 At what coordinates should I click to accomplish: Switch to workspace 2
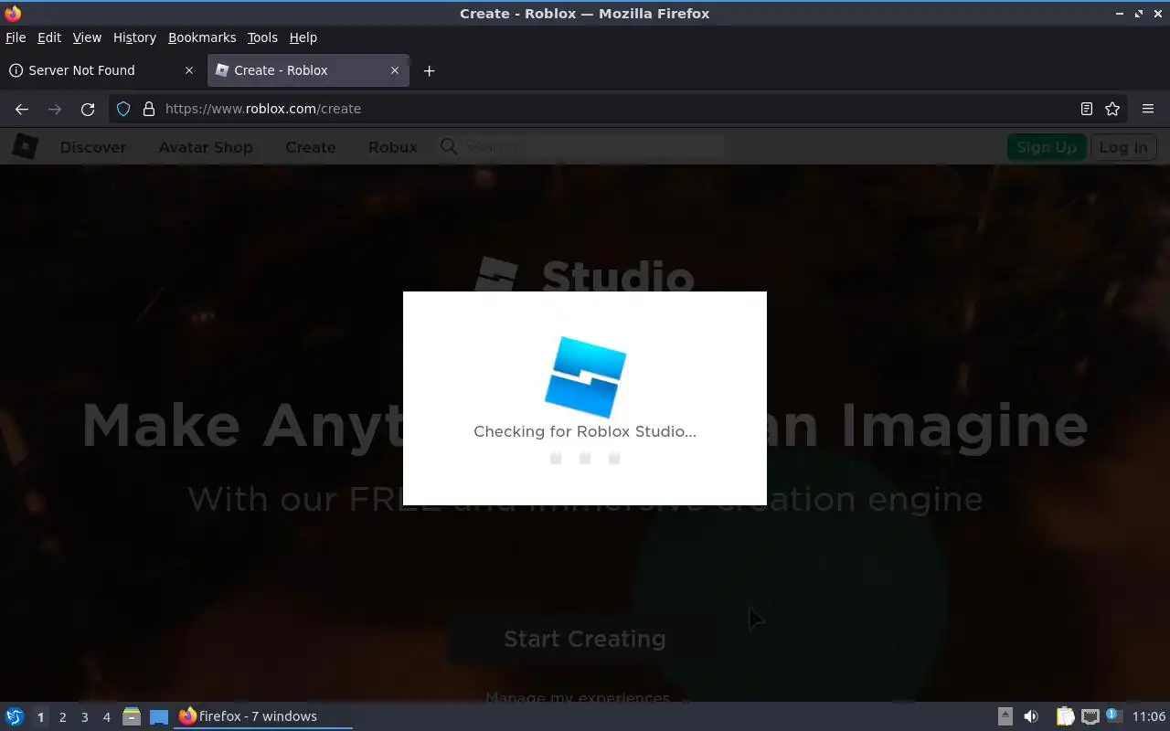click(x=62, y=716)
